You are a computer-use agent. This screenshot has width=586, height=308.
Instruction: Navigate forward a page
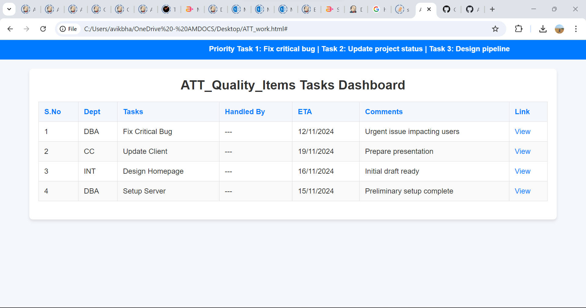[x=27, y=29]
